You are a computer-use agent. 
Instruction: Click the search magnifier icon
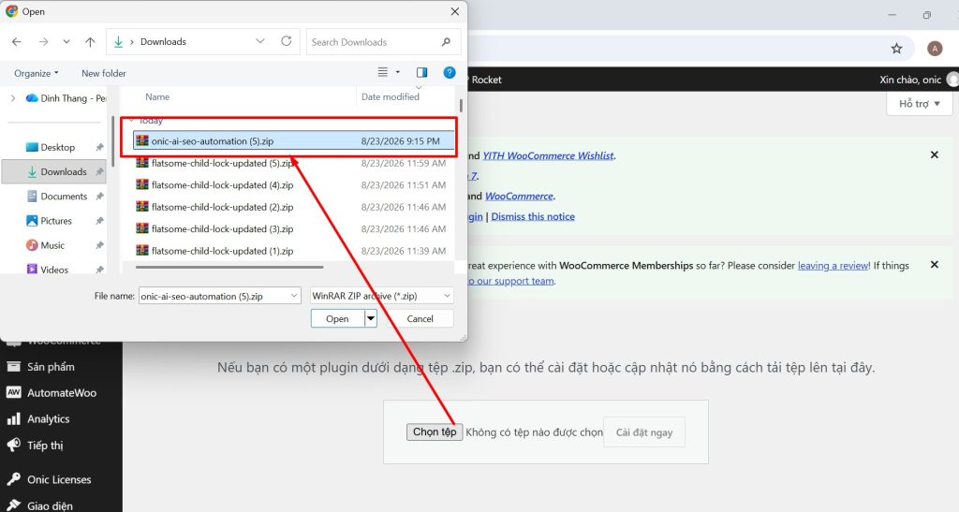446,41
